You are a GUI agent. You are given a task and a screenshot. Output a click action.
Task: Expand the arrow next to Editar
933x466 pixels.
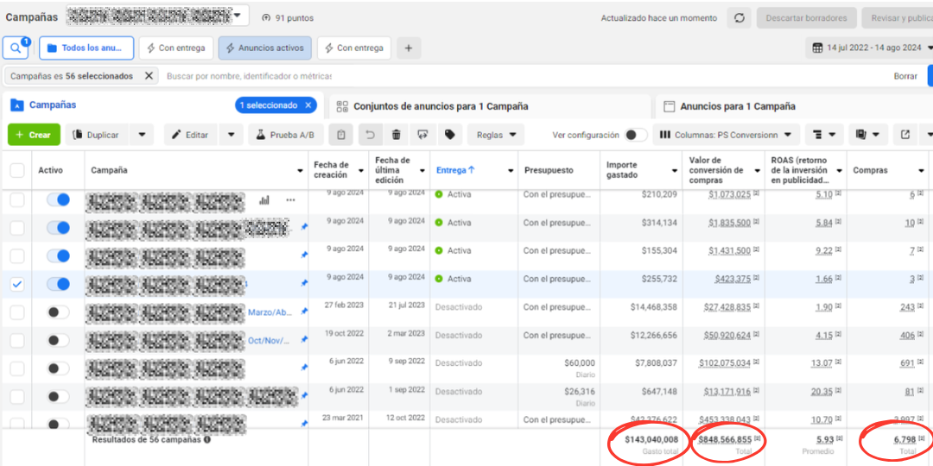[232, 135]
